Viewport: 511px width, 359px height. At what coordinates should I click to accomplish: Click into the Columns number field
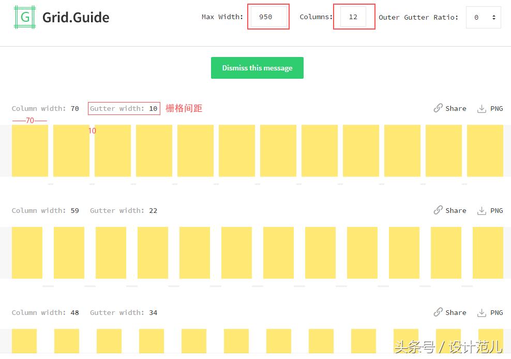pos(354,17)
